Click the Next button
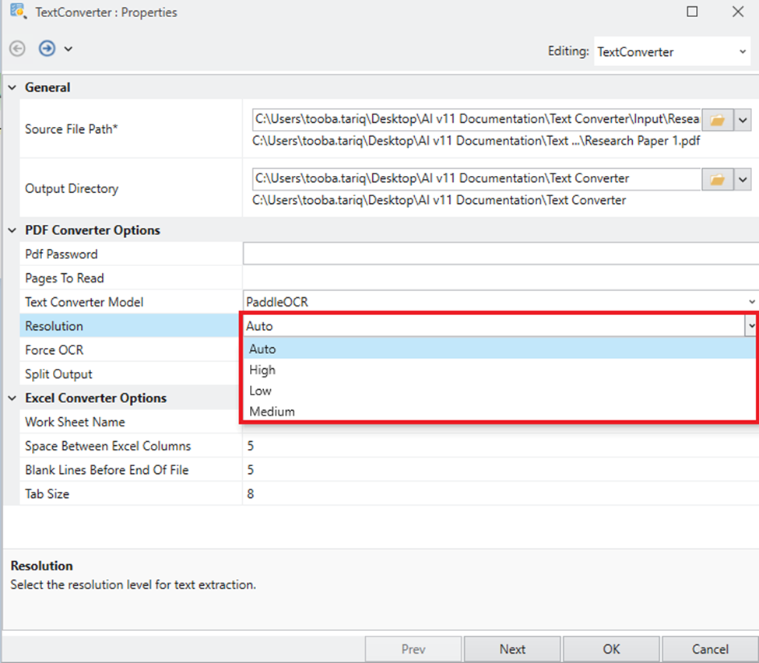The image size is (759, 663). click(x=512, y=649)
